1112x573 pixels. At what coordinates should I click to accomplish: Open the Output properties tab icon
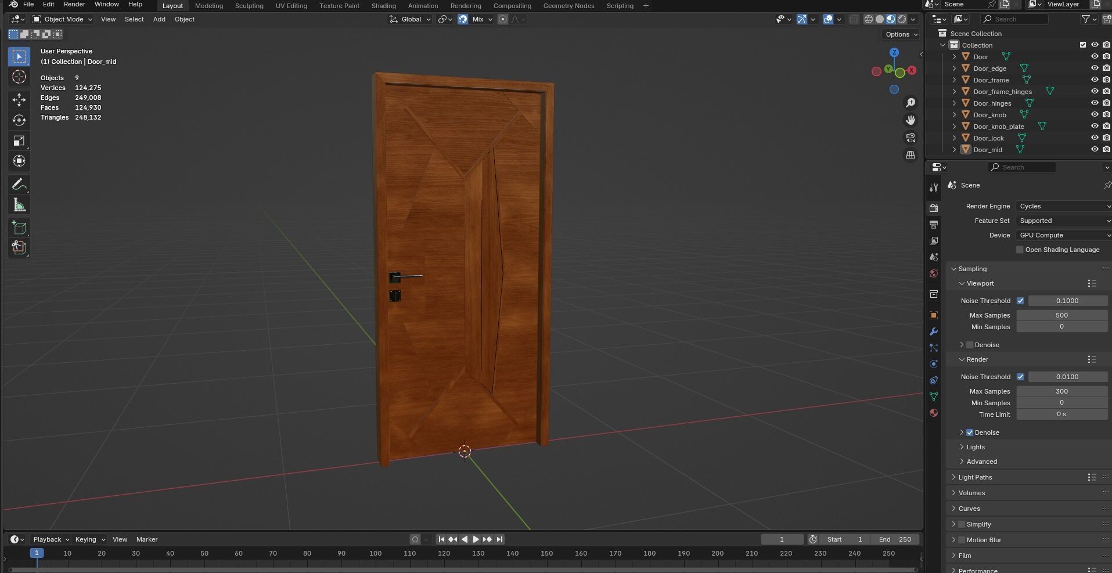click(x=934, y=224)
